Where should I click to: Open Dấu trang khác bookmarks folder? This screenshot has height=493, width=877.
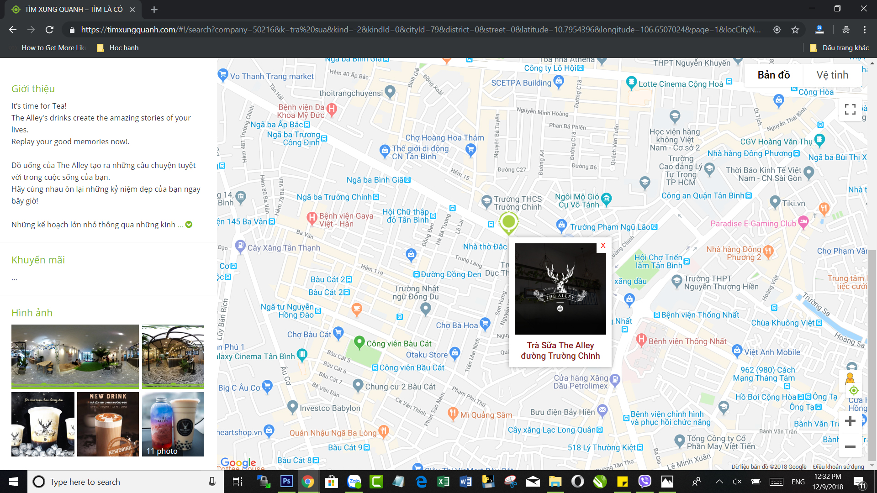pos(840,48)
